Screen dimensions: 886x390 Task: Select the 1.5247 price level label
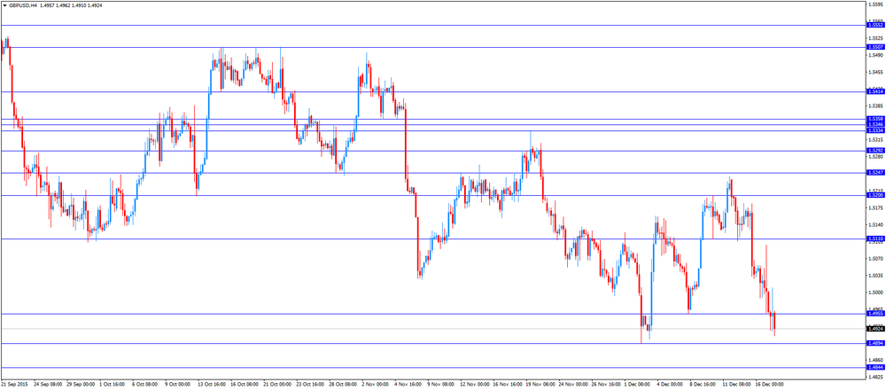(874, 173)
